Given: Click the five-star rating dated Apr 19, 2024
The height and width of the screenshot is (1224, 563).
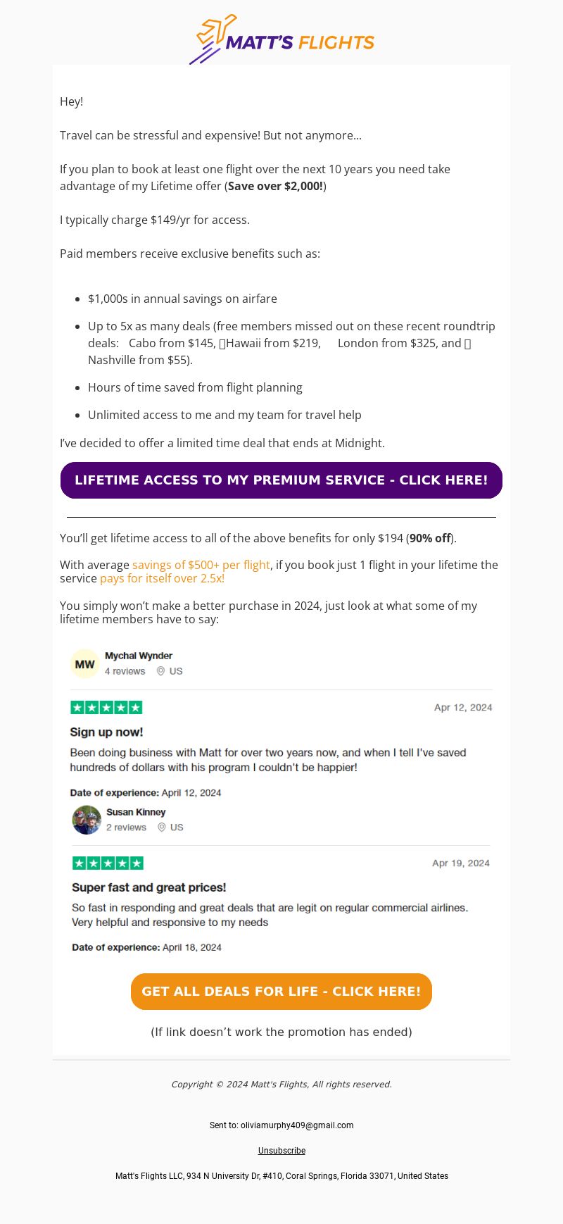Looking at the screenshot, I should click(x=108, y=863).
